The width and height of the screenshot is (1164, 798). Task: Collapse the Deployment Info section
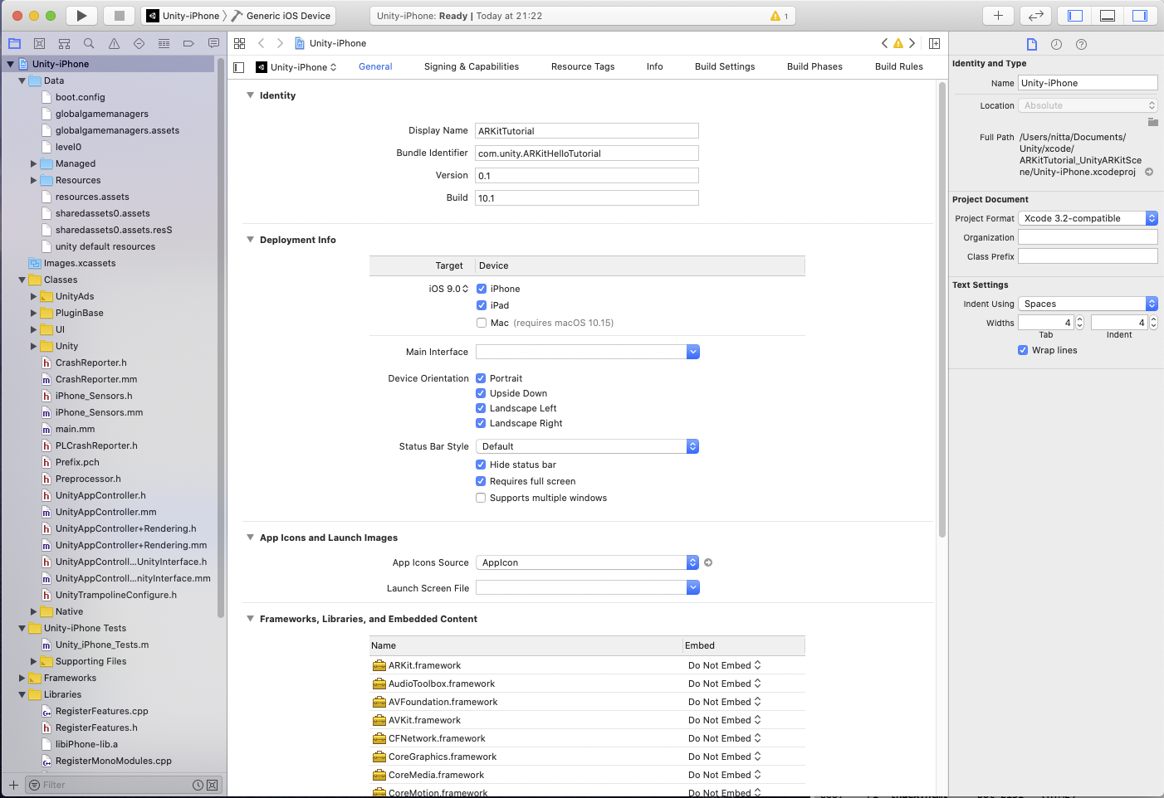[250, 240]
